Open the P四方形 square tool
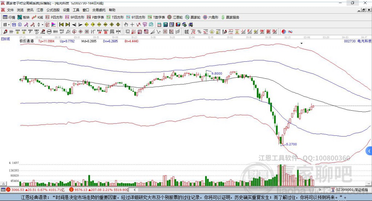This screenshot has width=372, height=201. pyautogui.click(x=54, y=17)
